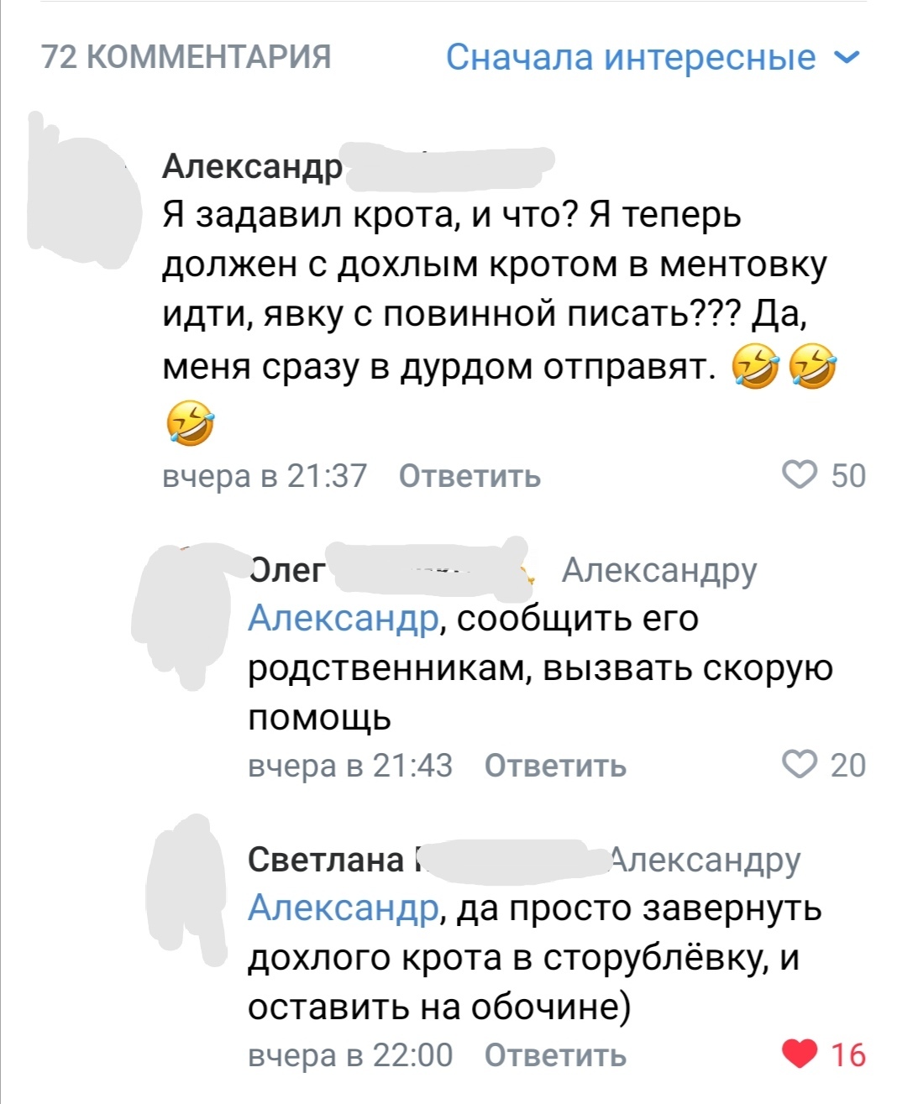The image size is (907, 1104).
Task: Open Светлана's author name link
Action: tap(326, 860)
